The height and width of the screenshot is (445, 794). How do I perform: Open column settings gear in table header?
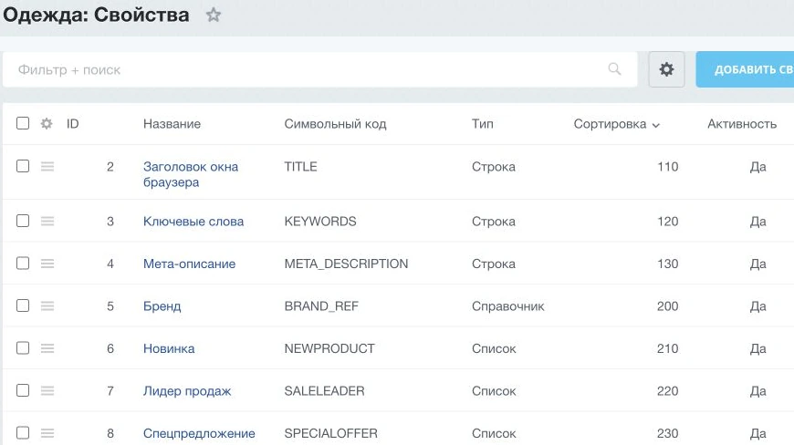[47, 123]
